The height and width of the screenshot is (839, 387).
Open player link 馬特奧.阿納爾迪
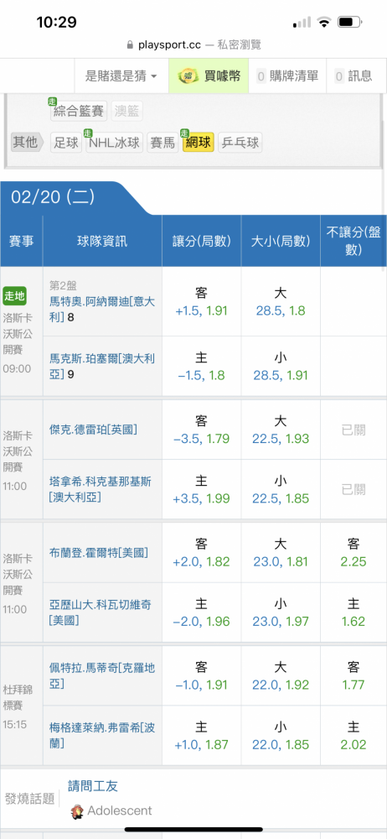[x=102, y=302]
